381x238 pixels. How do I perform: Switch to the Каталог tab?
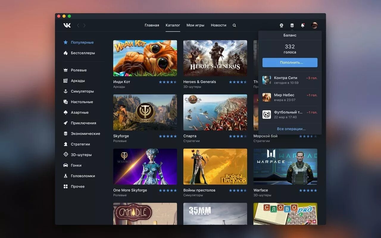pyautogui.click(x=173, y=25)
